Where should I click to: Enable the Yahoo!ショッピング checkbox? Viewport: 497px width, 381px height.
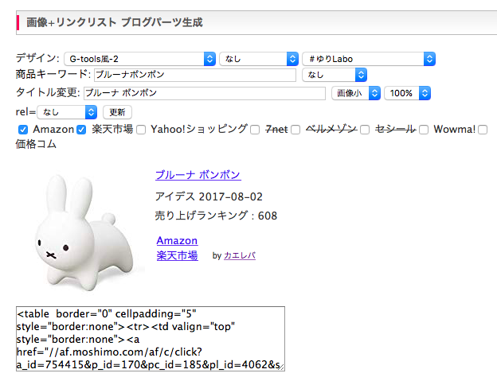[140, 130]
